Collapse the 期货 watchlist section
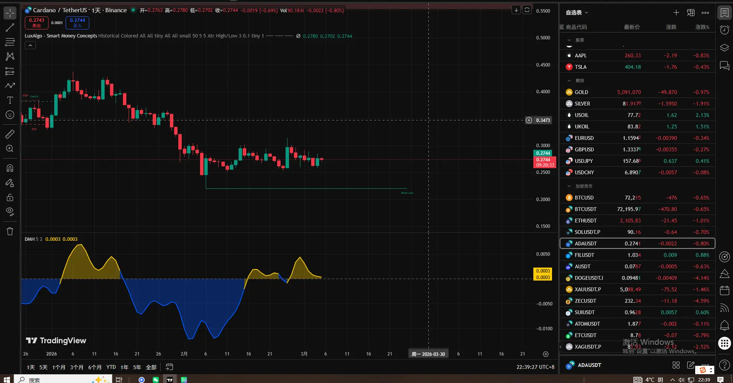The width and height of the screenshot is (733, 383). [x=569, y=81]
